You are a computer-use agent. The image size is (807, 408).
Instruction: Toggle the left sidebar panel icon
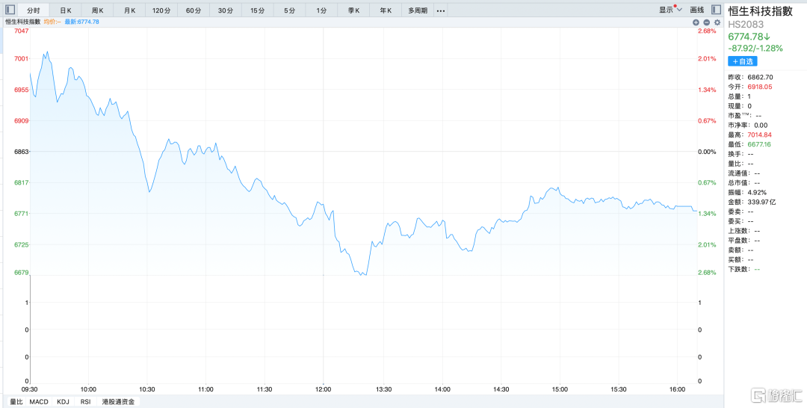(10, 10)
